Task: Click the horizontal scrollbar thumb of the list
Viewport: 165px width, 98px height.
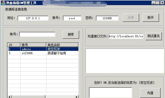Action: [28, 97]
